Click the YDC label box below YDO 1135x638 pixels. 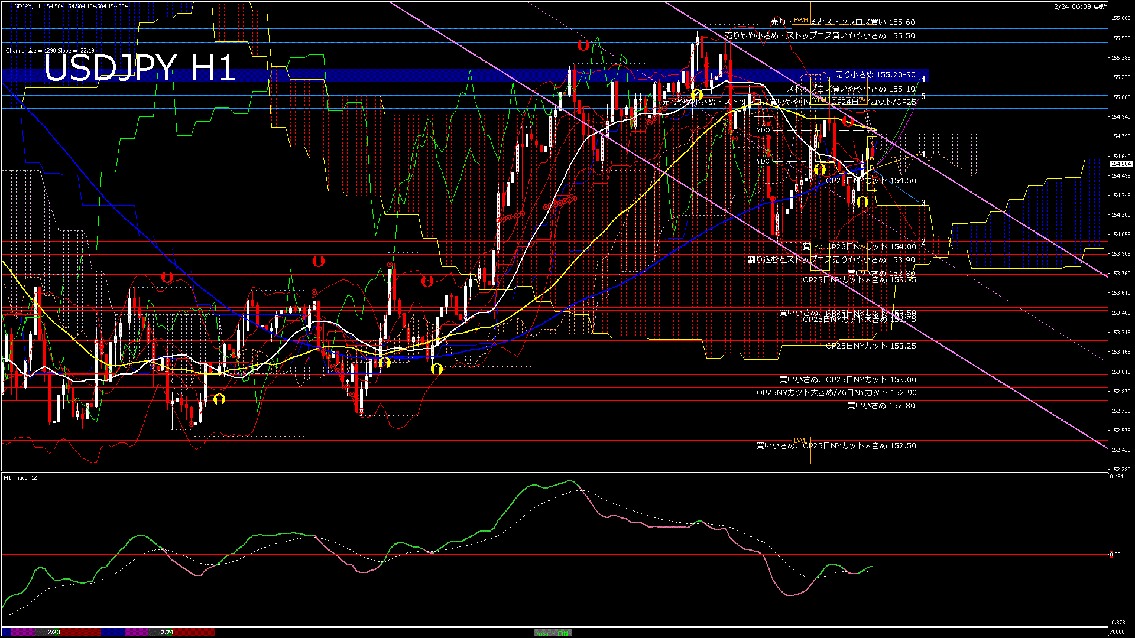763,161
